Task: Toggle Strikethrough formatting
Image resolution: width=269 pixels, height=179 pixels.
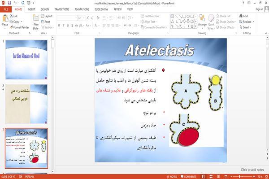Action: (x=77, y=26)
